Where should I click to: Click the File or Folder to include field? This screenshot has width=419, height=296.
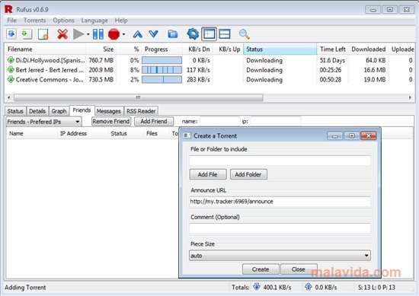[x=280, y=161]
